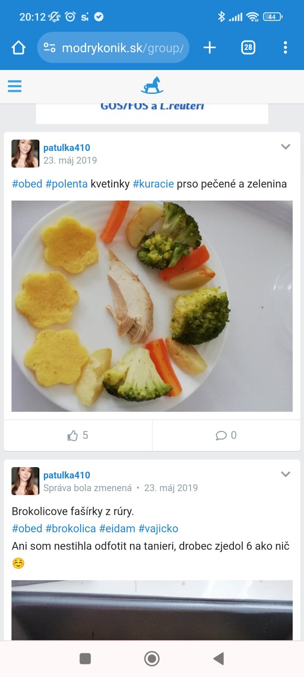
Task: Open Chrome's three-dot overflow menu
Action: click(x=285, y=48)
